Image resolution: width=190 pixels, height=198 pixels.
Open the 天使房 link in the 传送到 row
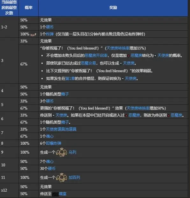61,115
